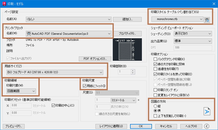
Task: Click the X offset input field
Action: pyautogui.click(x=21, y=105)
